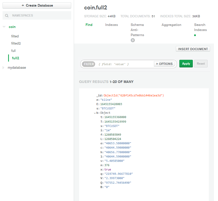218x201 pixels.
Task: Click the h: "40656.77000000" value
Action: tap(118, 152)
